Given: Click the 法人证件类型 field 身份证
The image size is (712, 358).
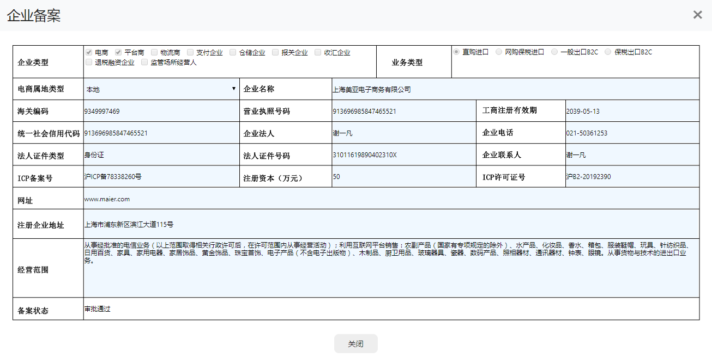Looking at the screenshot, I should coord(161,155).
